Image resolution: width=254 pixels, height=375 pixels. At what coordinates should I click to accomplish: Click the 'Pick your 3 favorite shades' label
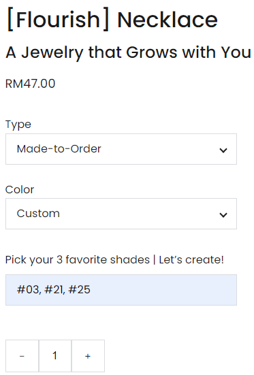click(x=78, y=260)
